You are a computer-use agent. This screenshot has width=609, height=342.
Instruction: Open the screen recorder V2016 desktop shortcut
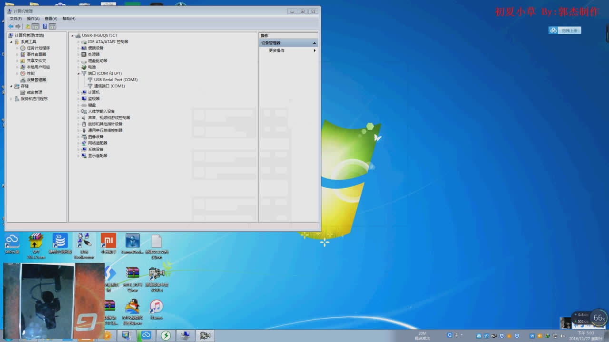[157, 279]
